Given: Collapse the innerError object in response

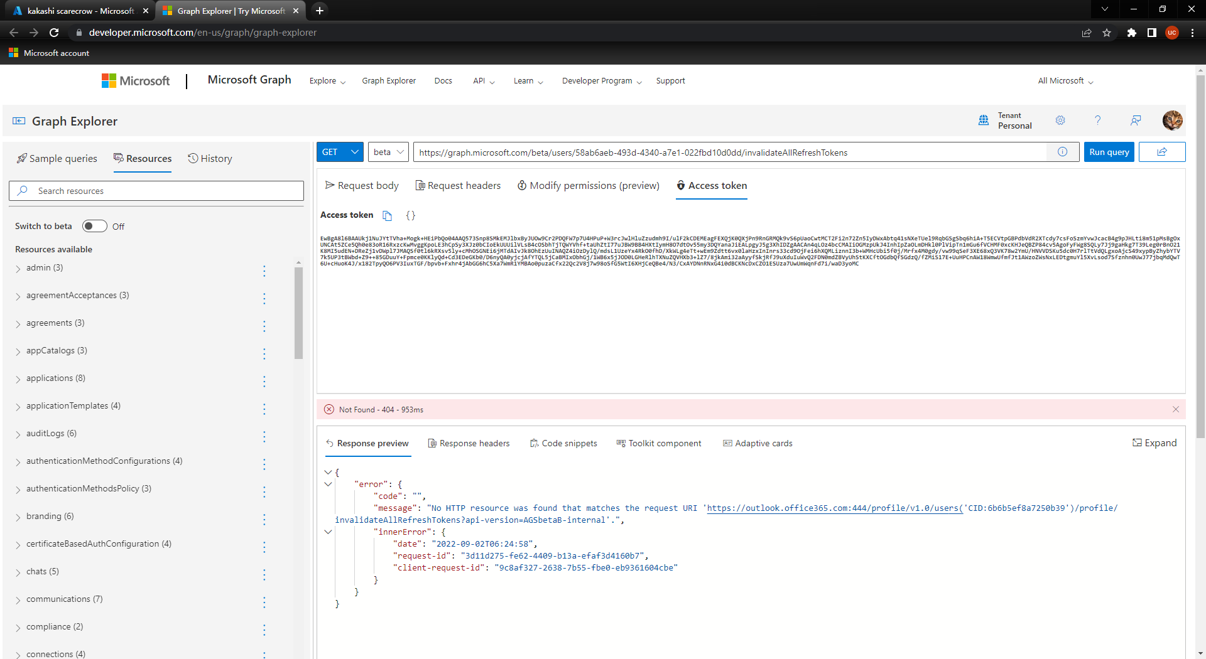Looking at the screenshot, I should click(328, 532).
